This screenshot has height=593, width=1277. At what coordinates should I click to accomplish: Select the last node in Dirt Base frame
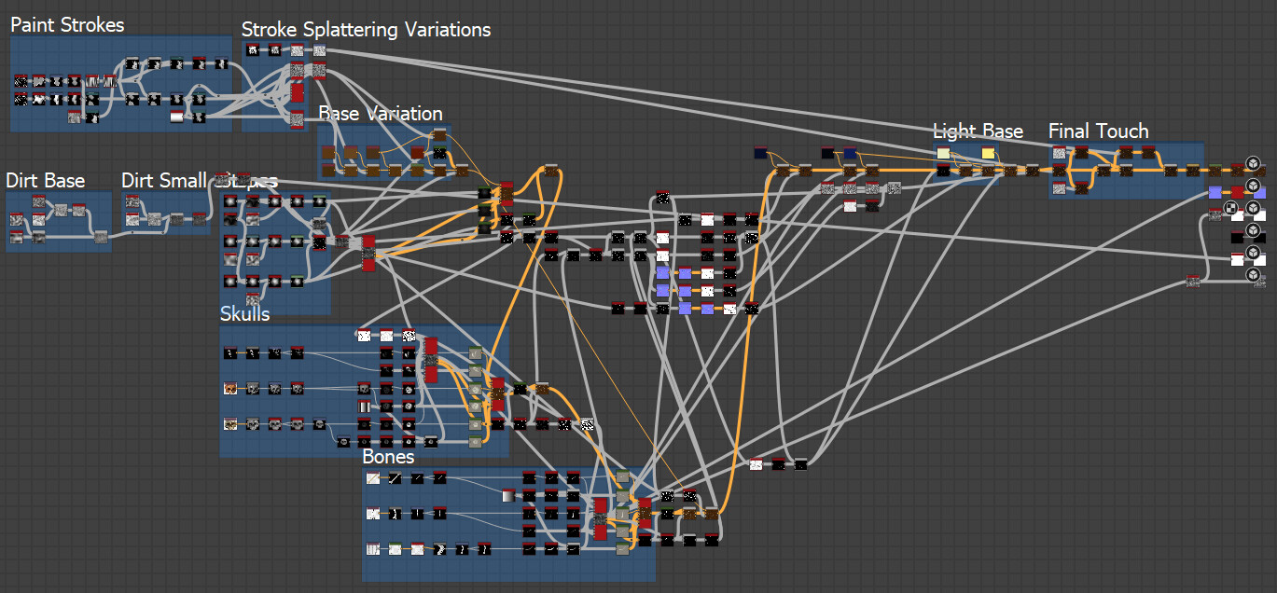pos(99,238)
